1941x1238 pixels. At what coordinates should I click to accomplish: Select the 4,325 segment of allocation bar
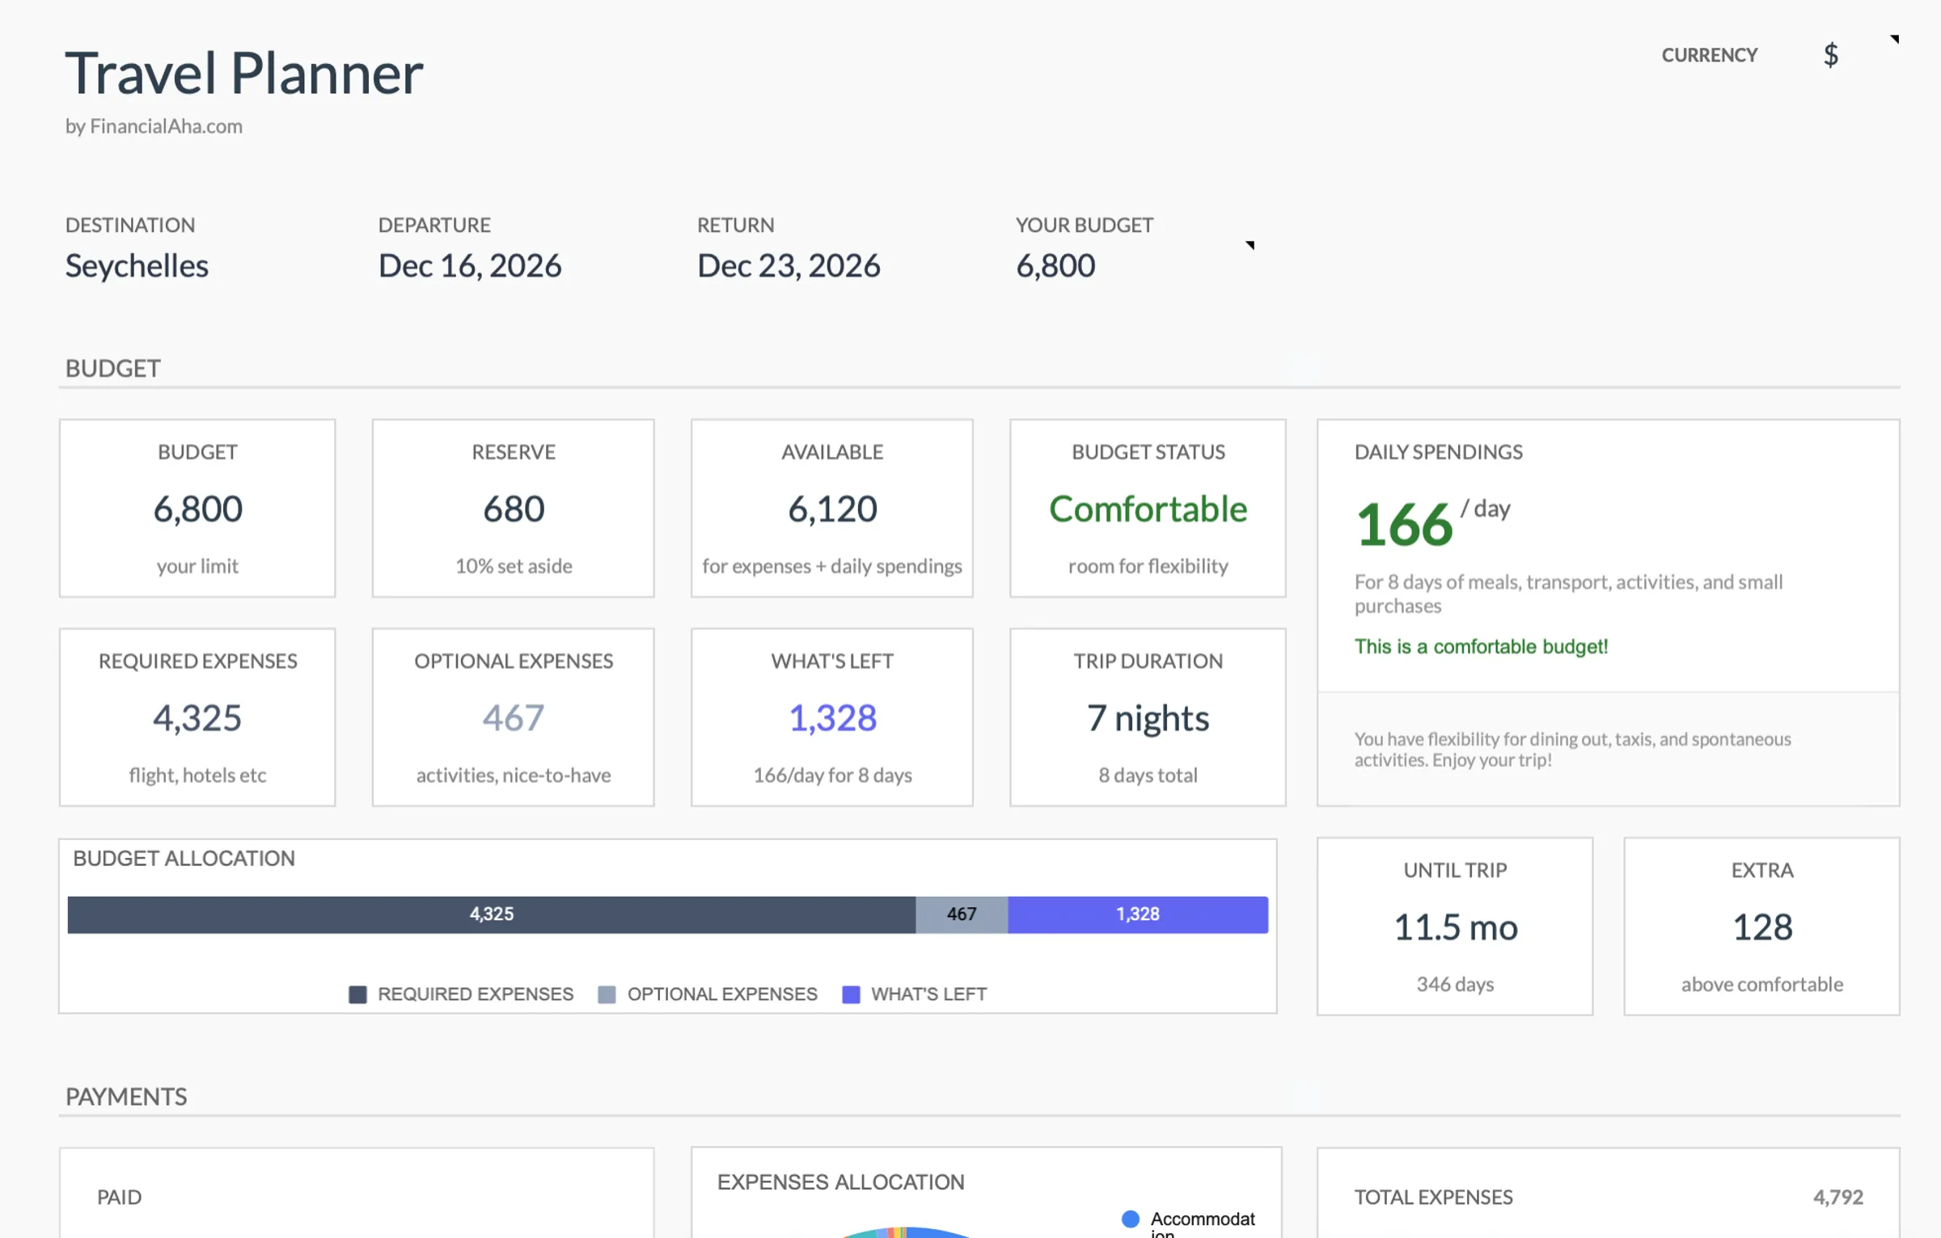(490, 915)
